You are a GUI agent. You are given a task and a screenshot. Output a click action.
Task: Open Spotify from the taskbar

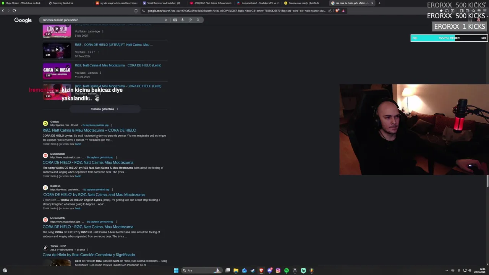[287, 270]
